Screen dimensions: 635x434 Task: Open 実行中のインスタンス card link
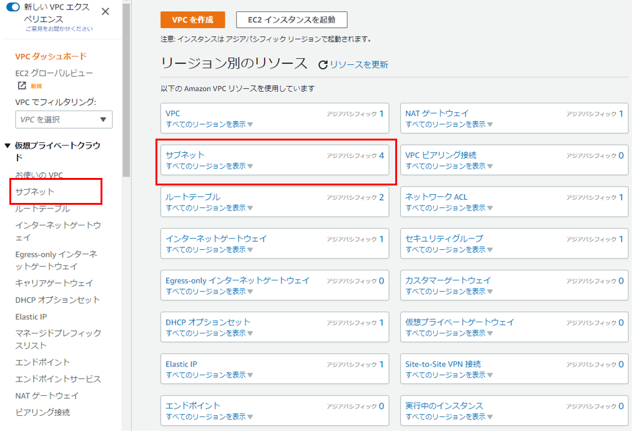click(445, 406)
